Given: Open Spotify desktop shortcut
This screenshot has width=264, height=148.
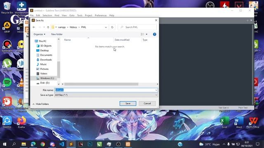Looking at the screenshot, I should (x=7, y=84).
